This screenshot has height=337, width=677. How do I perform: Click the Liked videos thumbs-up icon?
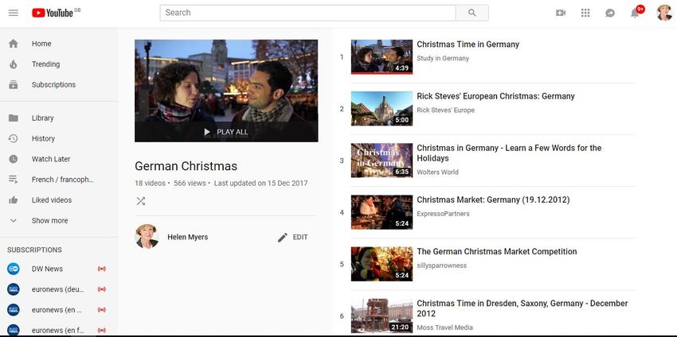(x=14, y=200)
